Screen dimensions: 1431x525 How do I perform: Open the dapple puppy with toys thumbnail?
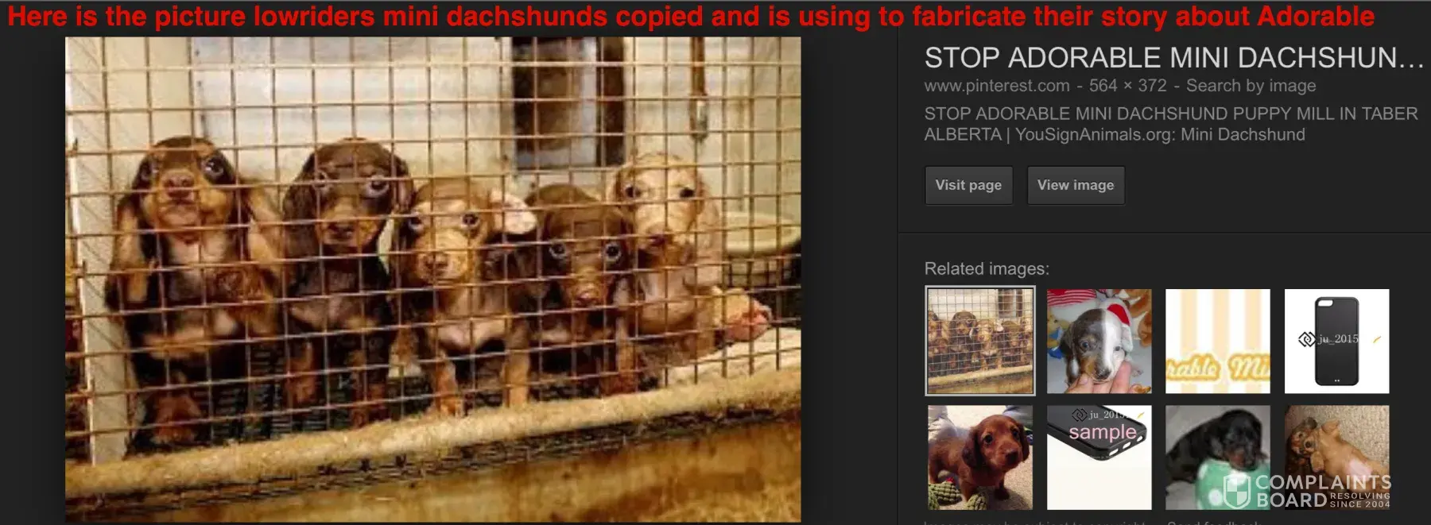pyautogui.click(x=1099, y=342)
